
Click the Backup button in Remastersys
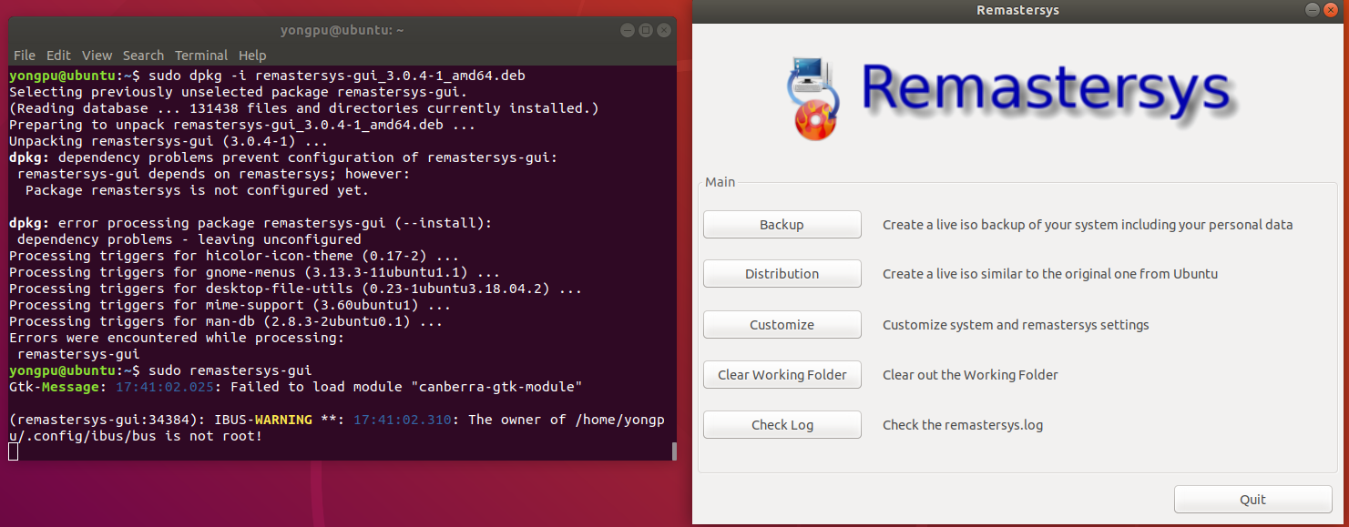(782, 225)
